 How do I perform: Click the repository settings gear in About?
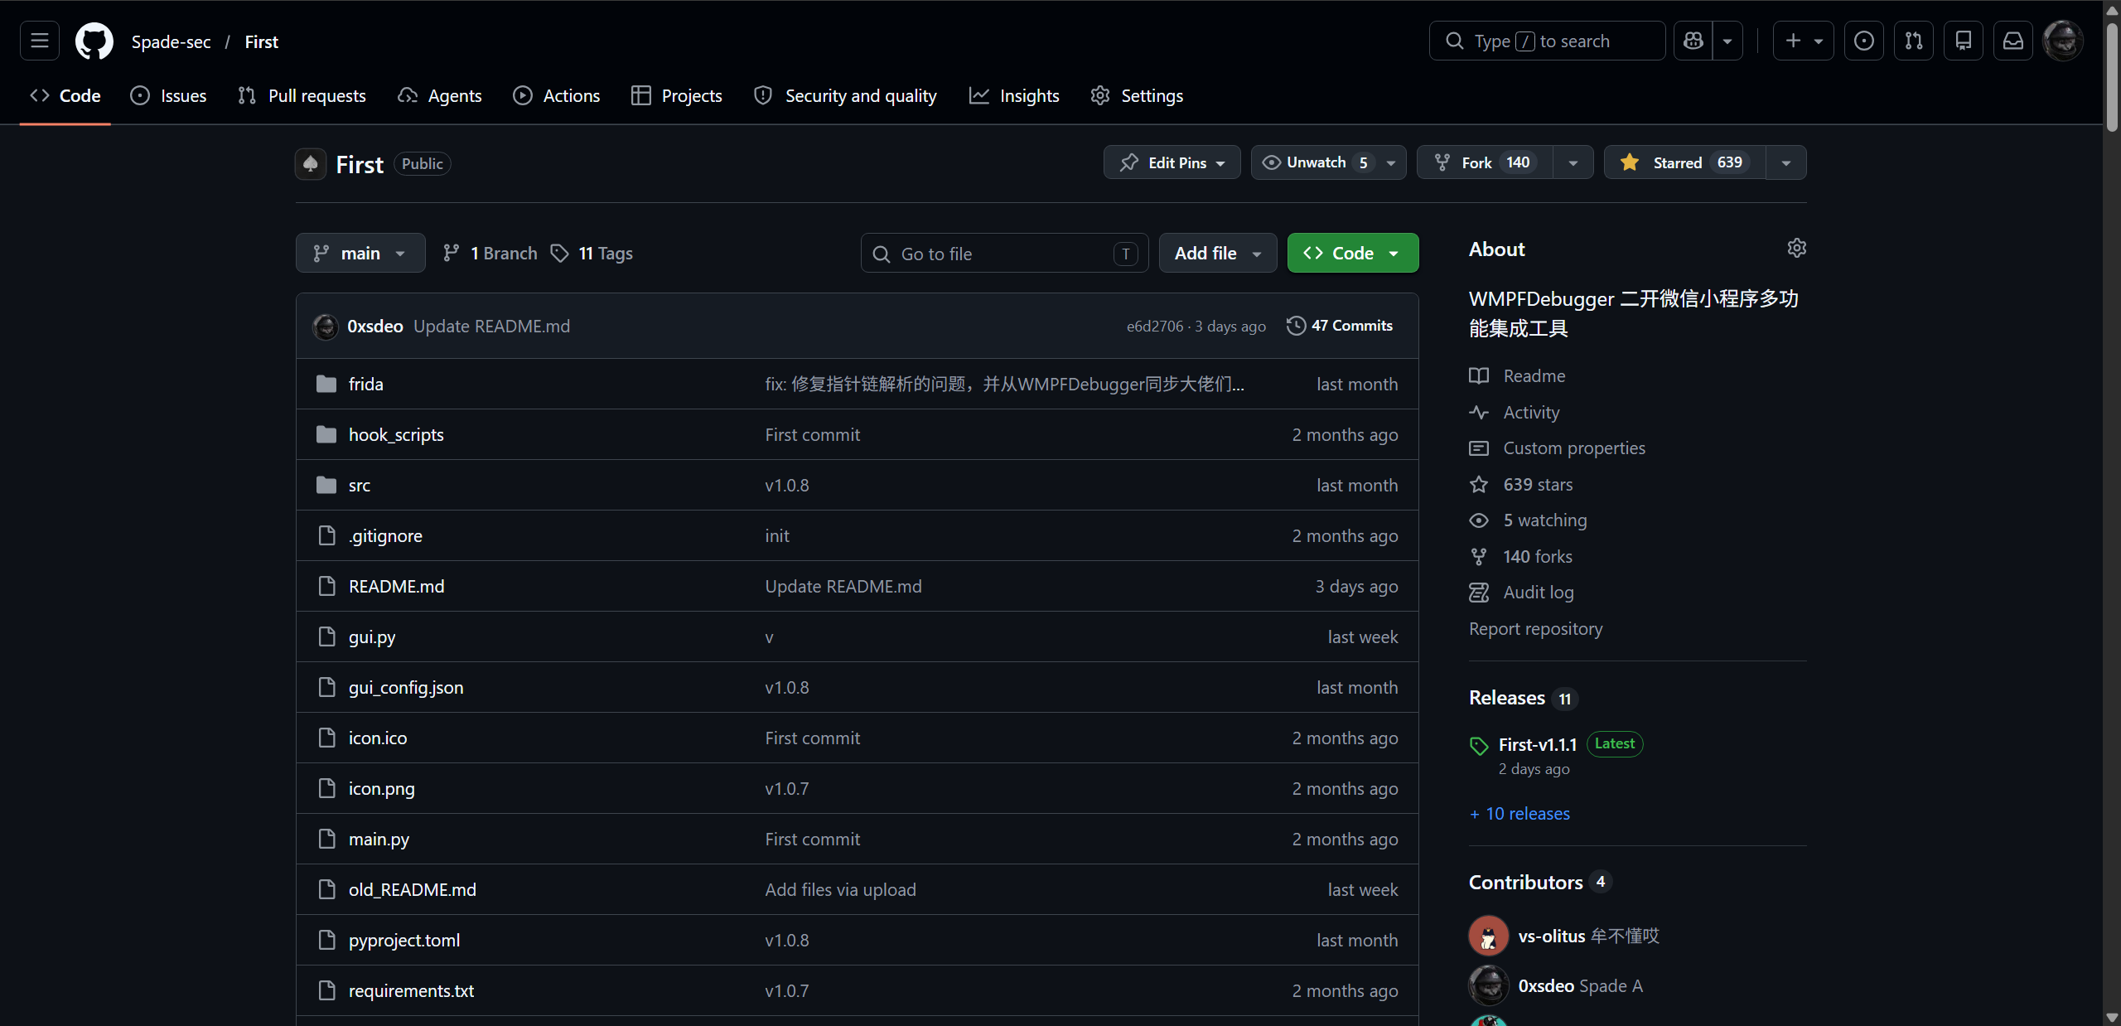(x=1796, y=249)
